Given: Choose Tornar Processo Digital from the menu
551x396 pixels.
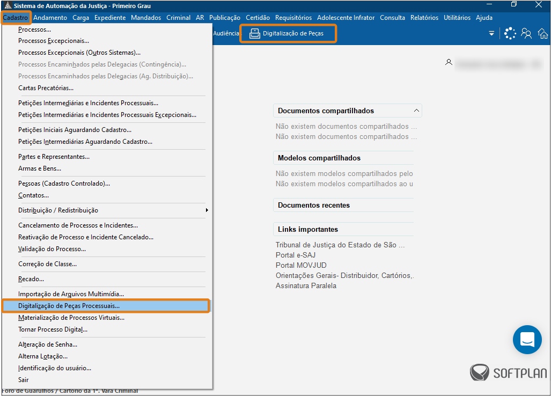Looking at the screenshot, I should click(x=53, y=329).
